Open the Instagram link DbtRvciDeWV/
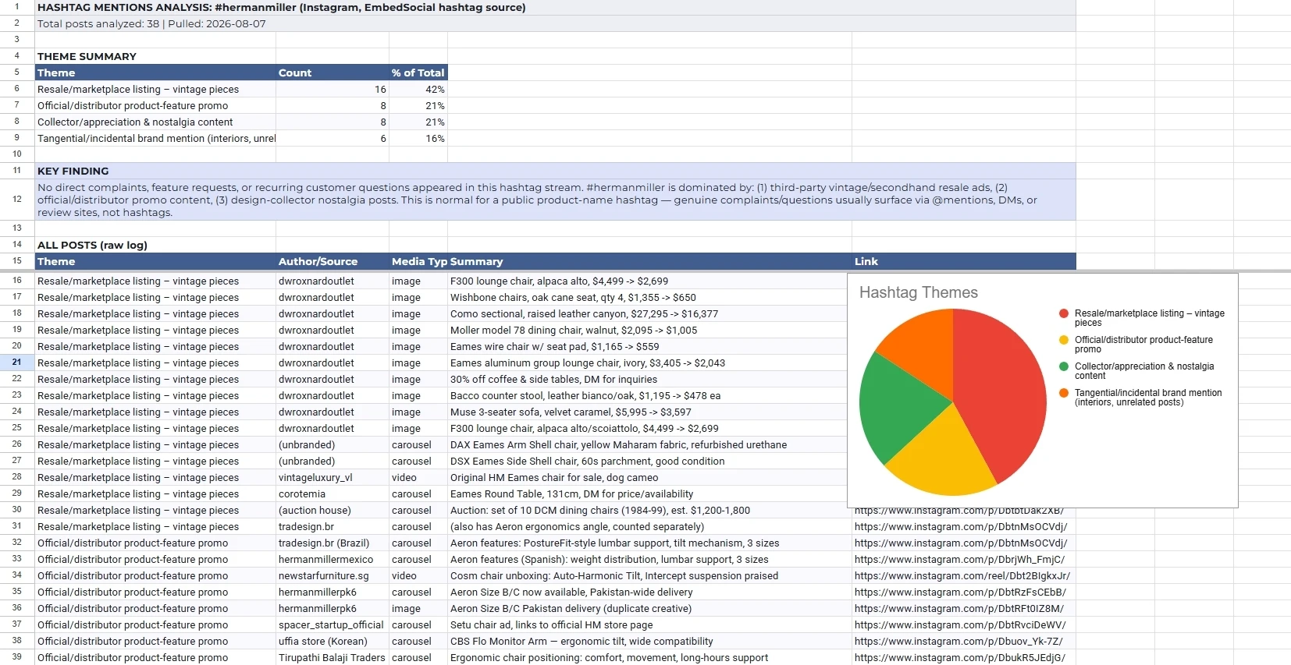This screenshot has height=665, width=1291. coord(960,624)
